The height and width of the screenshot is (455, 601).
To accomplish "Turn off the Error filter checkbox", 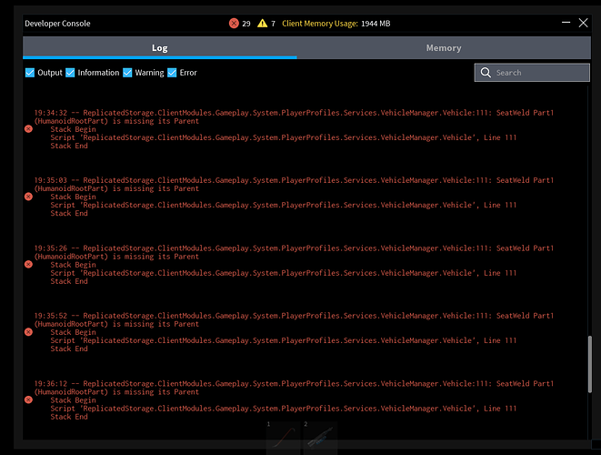I will (172, 73).
